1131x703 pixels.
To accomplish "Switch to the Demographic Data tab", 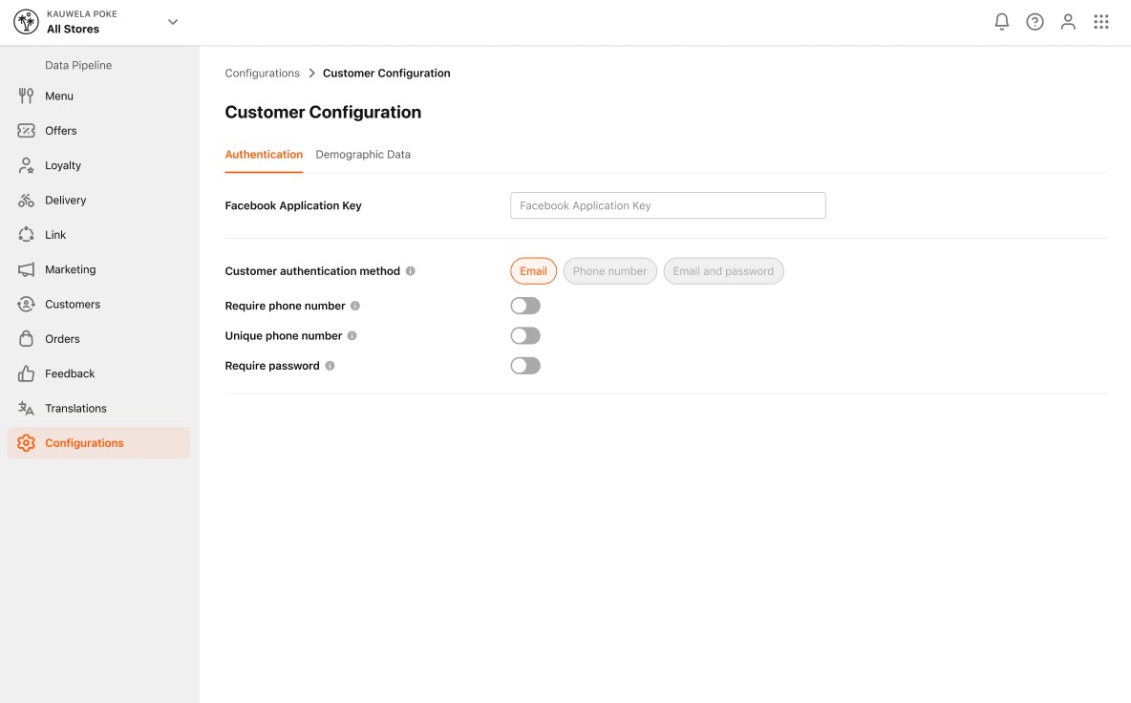I will (363, 154).
